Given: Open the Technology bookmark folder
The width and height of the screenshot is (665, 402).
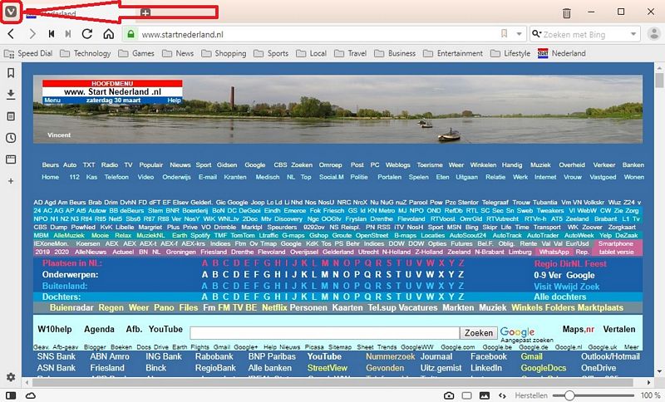Looking at the screenshot, I should coord(86,53).
